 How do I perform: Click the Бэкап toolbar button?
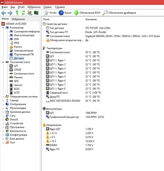pyautogui.click(x=65, y=13)
